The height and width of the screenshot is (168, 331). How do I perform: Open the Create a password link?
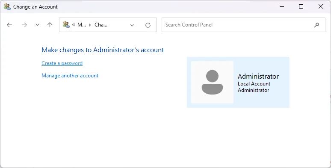(62, 63)
